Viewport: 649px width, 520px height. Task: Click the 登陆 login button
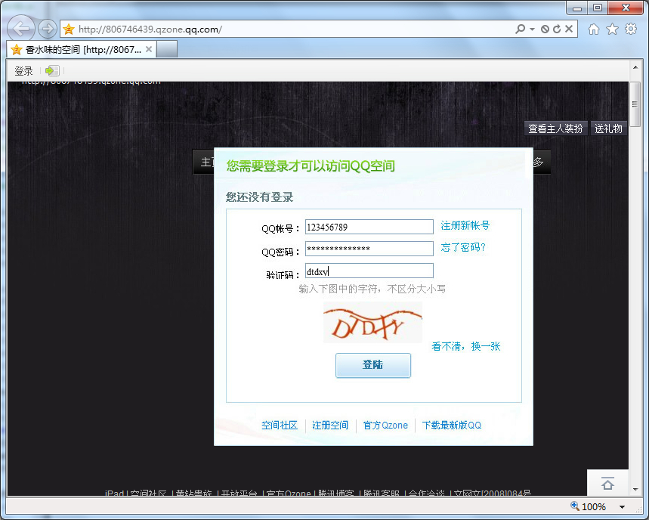373,365
